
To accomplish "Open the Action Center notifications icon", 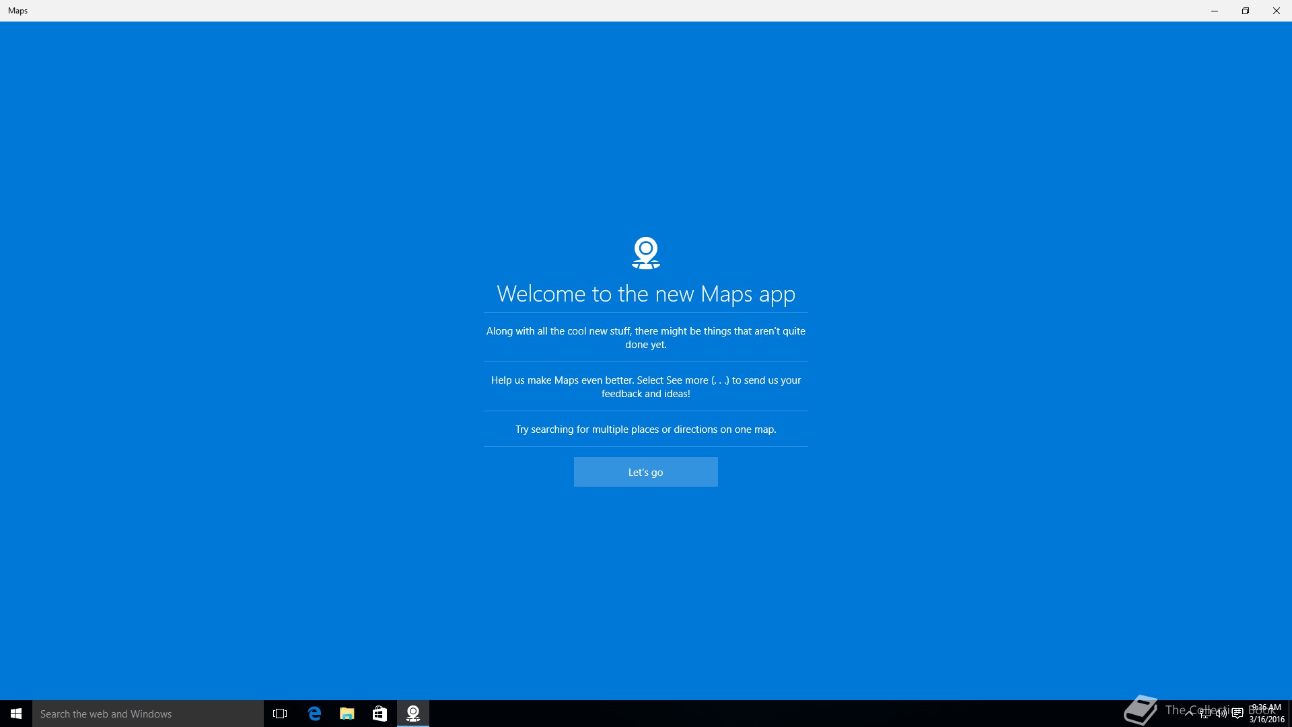I will pyautogui.click(x=1237, y=714).
